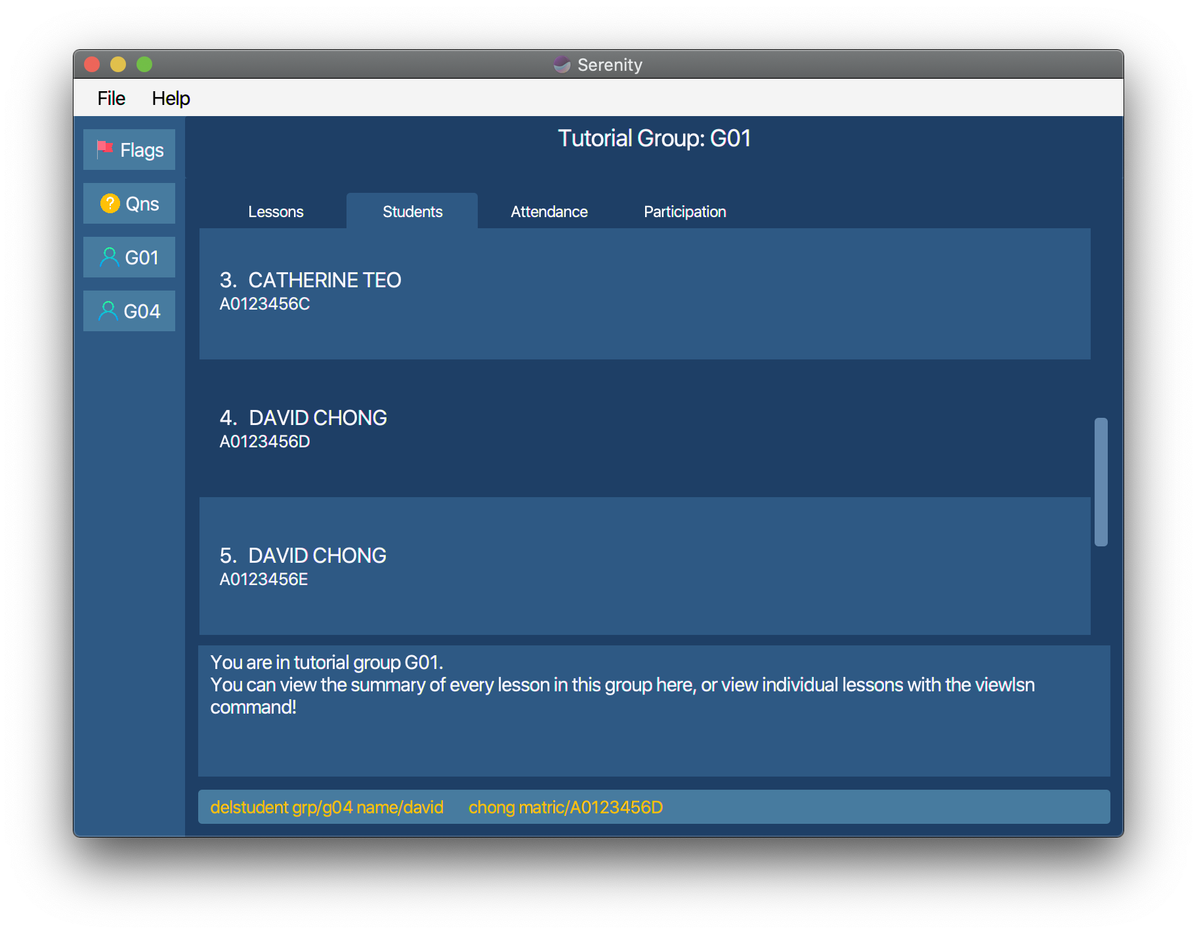The height and width of the screenshot is (934, 1197).
Task: Switch to the Attendance tab
Action: (549, 211)
